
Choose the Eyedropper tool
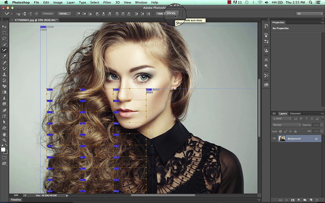(4, 56)
